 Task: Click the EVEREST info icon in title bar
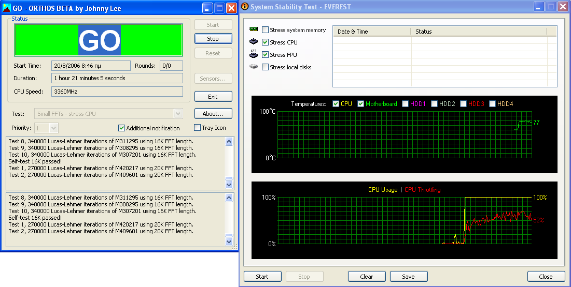coord(245,7)
